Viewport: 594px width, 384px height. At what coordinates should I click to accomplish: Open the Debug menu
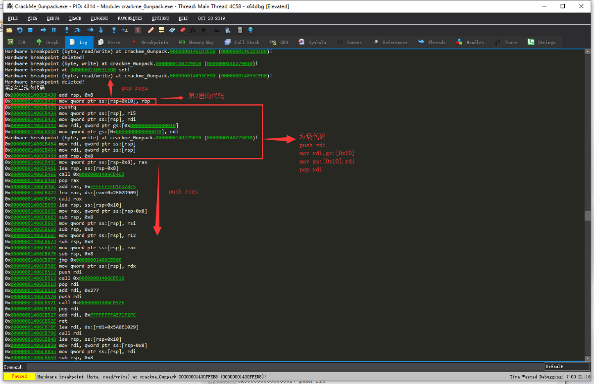[53, 18]
